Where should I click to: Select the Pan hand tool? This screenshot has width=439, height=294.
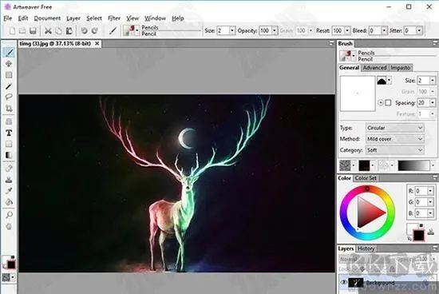click(x=9, y=226)
